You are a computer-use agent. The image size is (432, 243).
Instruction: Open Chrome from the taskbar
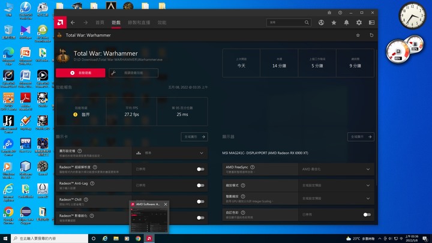point(138,238)
